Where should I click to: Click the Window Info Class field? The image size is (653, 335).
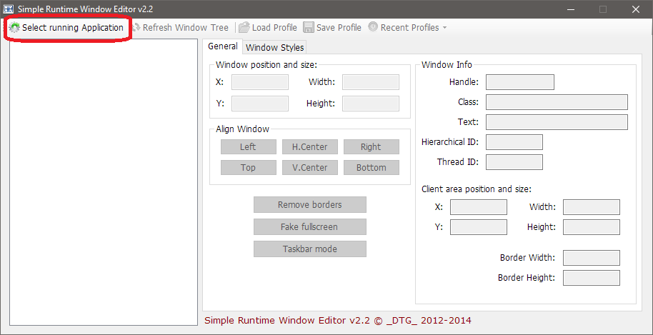tap(556, 102)
